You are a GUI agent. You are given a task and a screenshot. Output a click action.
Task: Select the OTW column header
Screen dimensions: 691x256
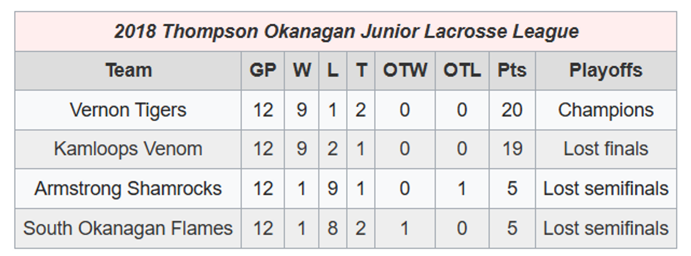pos(405,71)
